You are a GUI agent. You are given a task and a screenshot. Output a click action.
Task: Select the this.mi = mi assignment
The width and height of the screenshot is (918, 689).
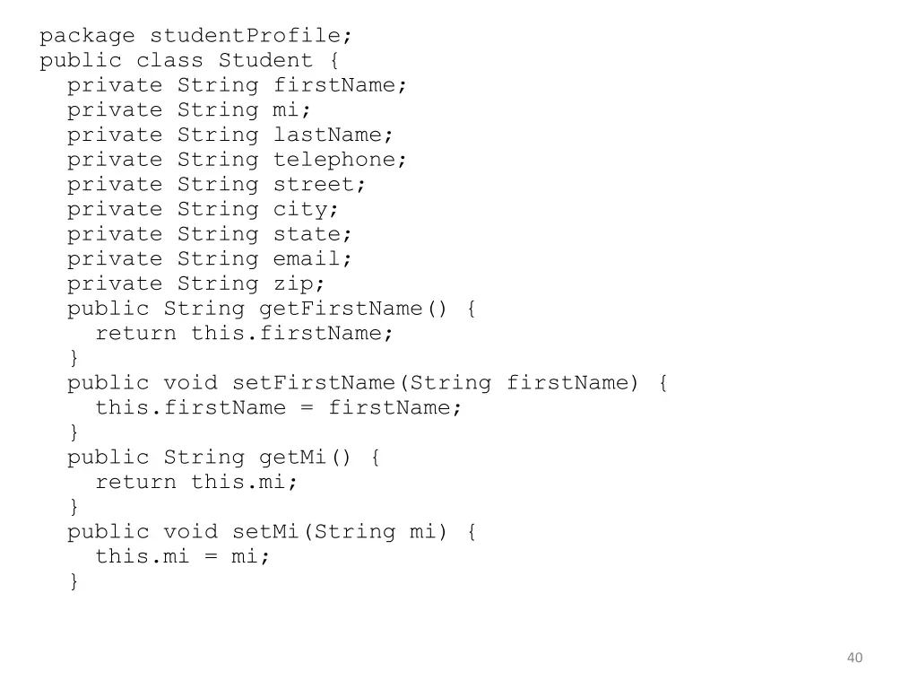click(182, 556)
